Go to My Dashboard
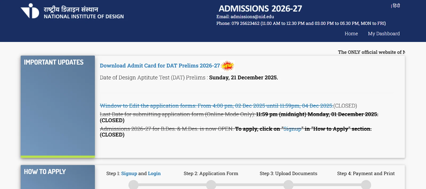This screenshot has height=189, width=426. 384,34
